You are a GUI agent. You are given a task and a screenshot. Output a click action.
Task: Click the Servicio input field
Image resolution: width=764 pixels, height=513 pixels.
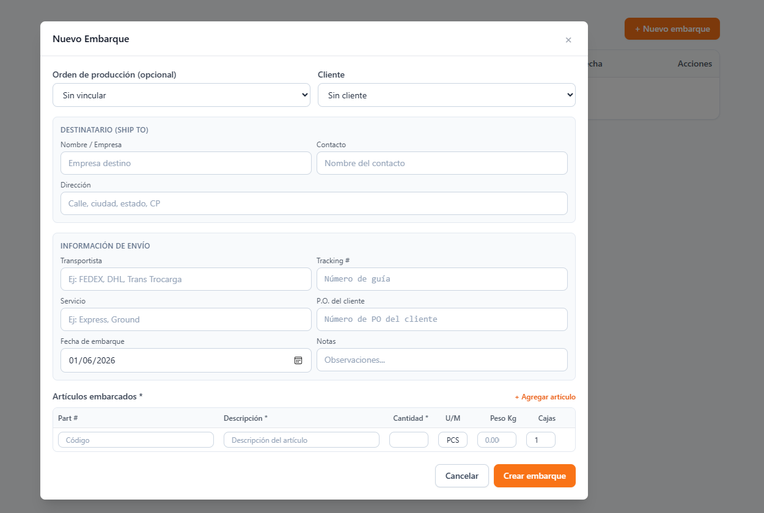coord(186,319)
